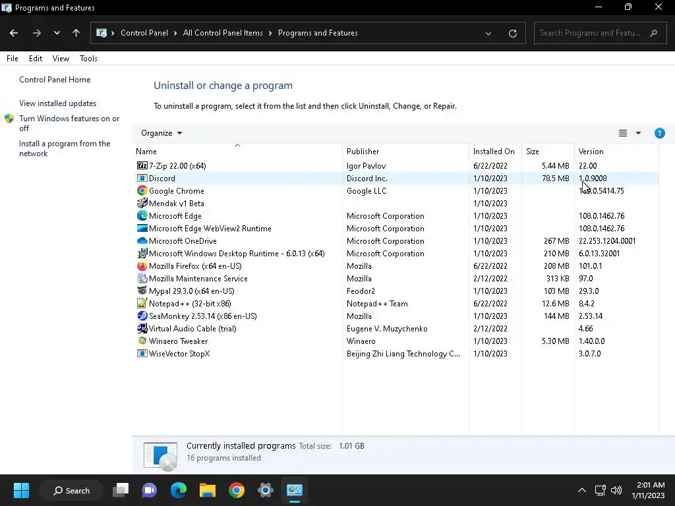Sort by the Installed On column header
675x506 pixels.
(x=495, y=152)
